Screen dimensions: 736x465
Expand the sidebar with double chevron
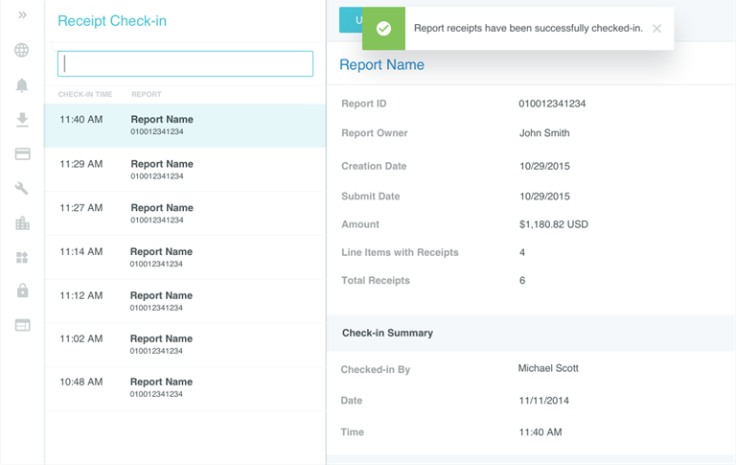[x=22, y=15]
